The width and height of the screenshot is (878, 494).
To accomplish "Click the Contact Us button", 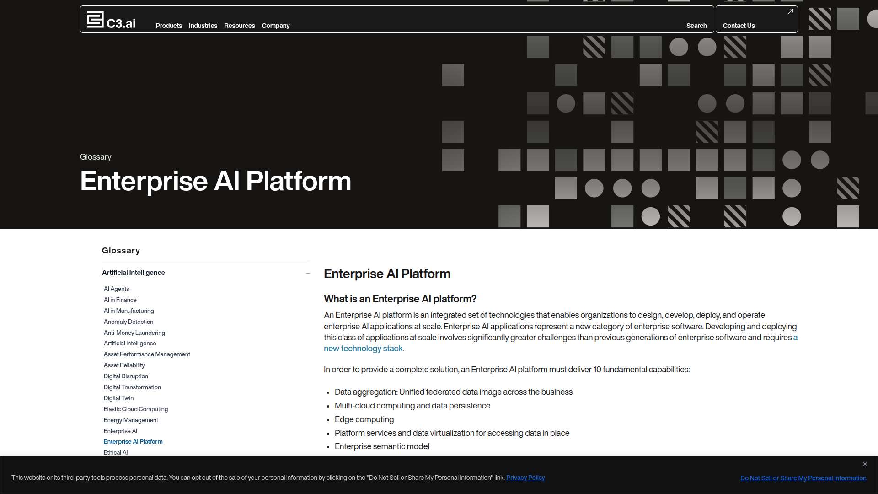I will click(756, 19).
